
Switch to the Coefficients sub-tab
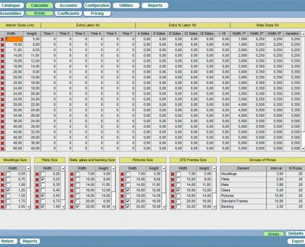pos(68,14)
